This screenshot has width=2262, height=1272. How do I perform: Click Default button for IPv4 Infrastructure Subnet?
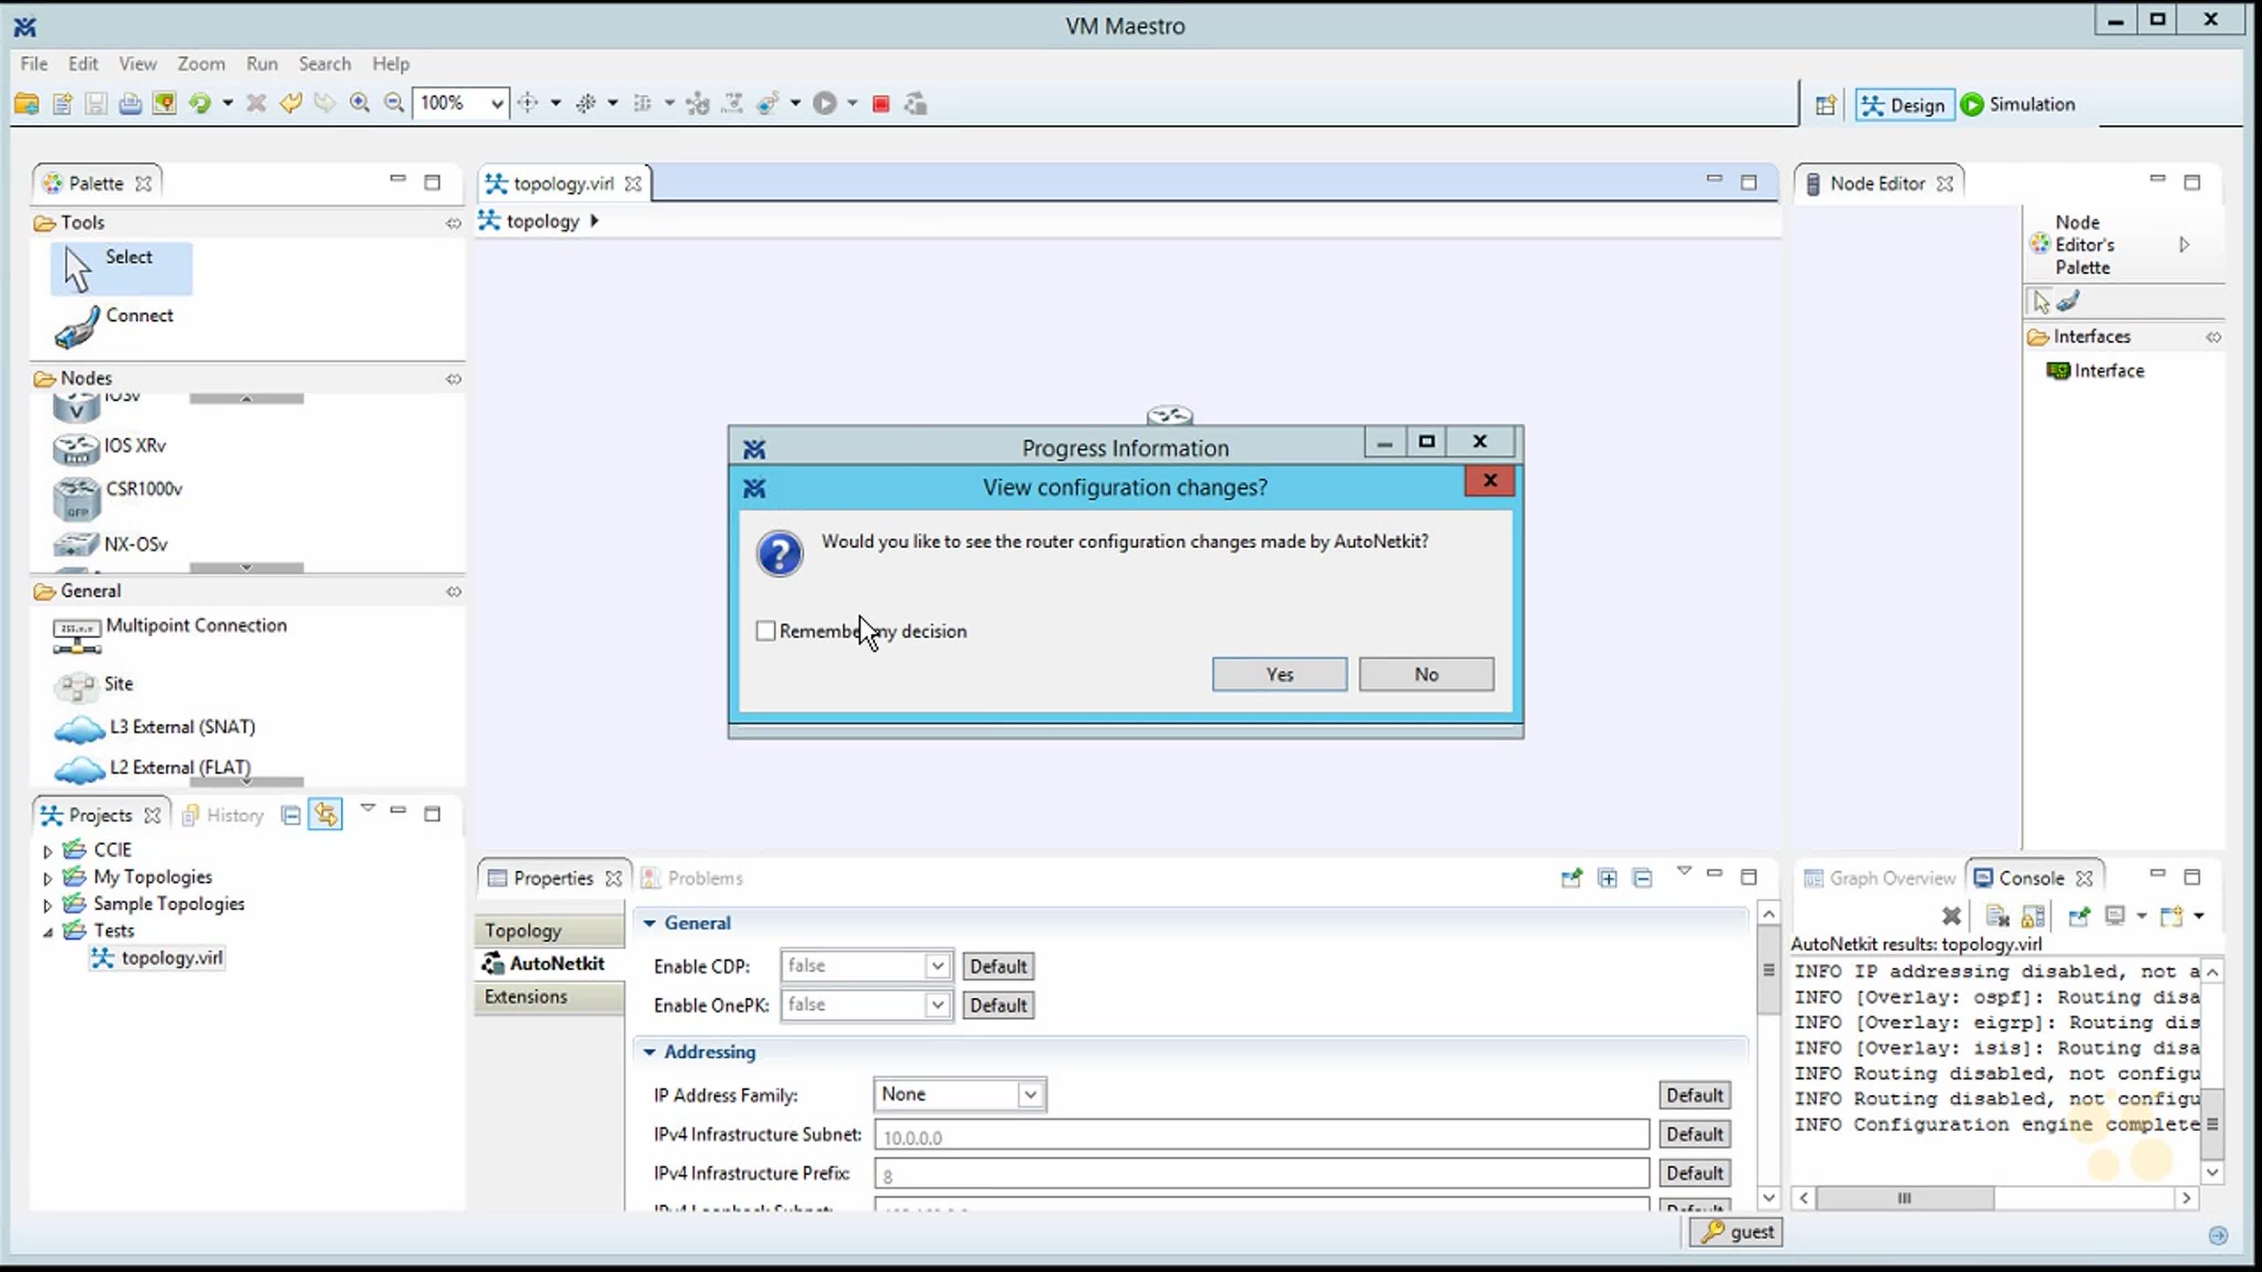tap(1694, 1134)
